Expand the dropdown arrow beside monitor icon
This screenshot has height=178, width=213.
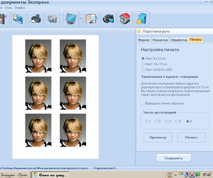80,19
